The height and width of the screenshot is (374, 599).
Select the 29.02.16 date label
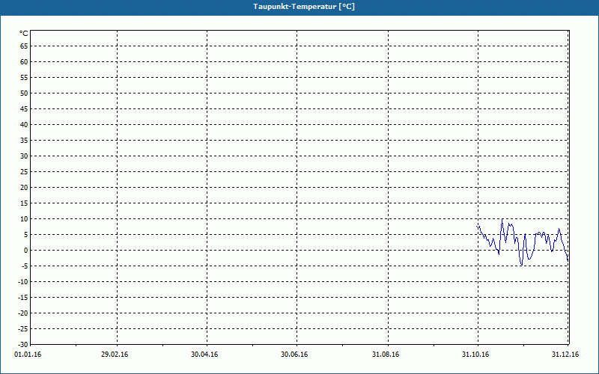pyautogui.click(x=115, y=355)
